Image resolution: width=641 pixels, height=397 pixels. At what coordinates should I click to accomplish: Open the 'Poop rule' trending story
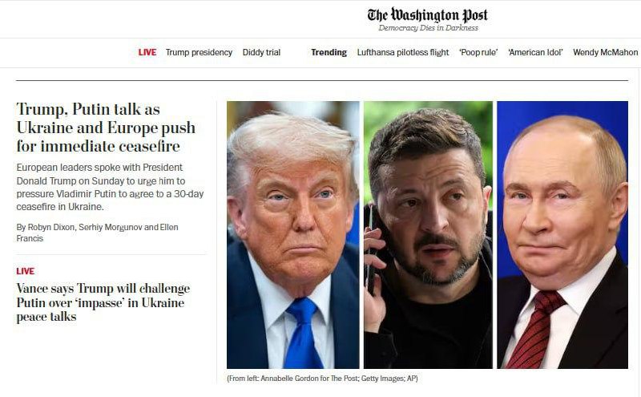[x=478, y=52]
